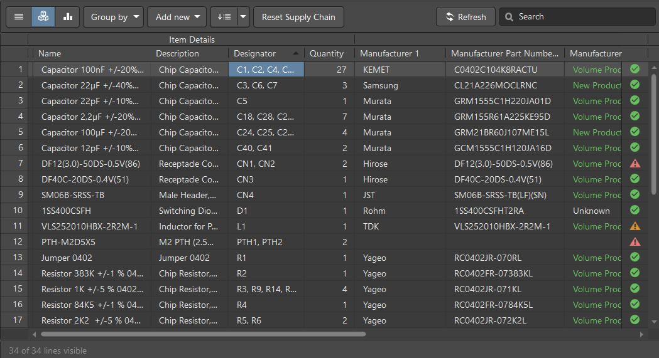
Task: Click red warning icon for PTH-M2D5X5 row
Action: (635, 242)
